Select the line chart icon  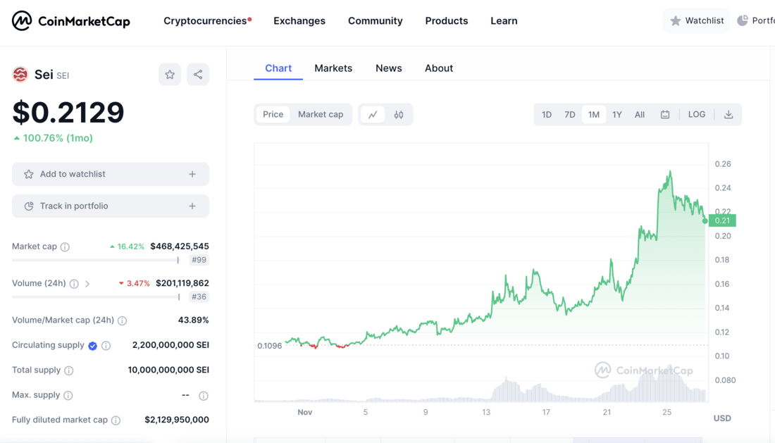(372, 114)
